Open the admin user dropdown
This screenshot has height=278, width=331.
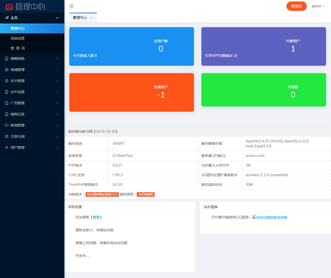click(318, 6)
